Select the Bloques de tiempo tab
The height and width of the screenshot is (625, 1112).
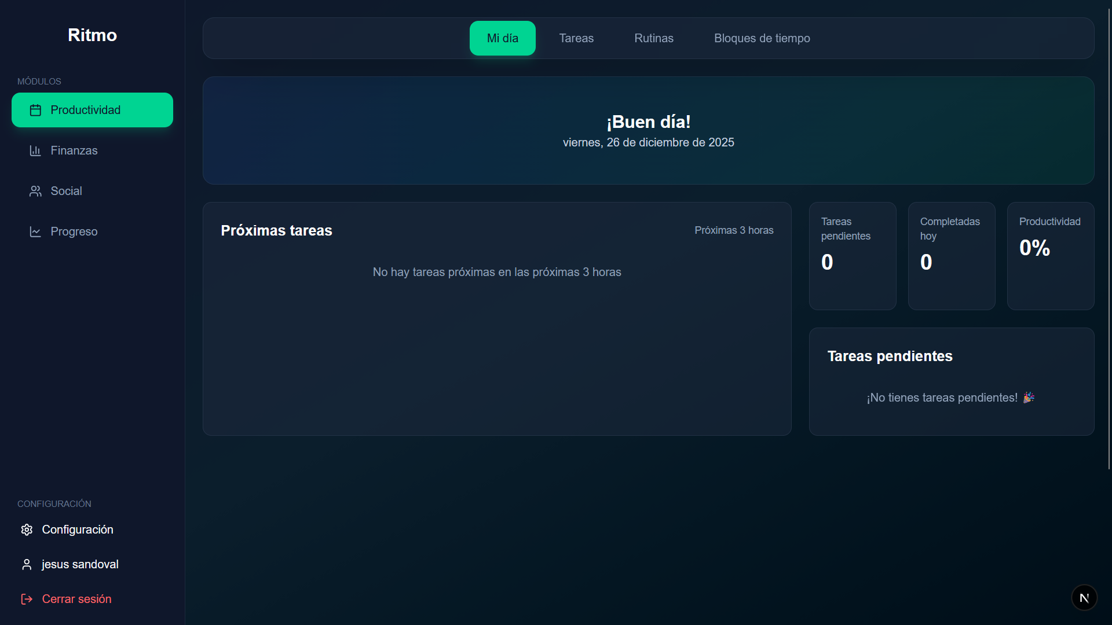point(762,38)
